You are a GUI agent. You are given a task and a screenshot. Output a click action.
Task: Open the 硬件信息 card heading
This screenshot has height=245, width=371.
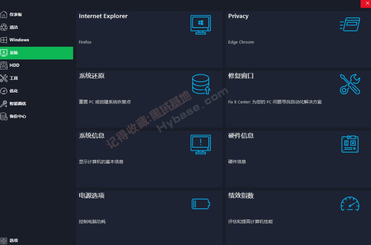[241, 136]
